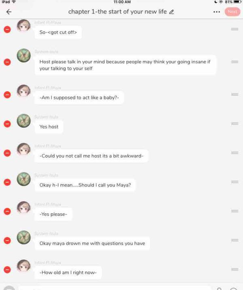Image resolution: width=243 pixels, height=290 pixels.
Task: Remove the 'Should I call you Maya?' message
Action: point(7,182)
